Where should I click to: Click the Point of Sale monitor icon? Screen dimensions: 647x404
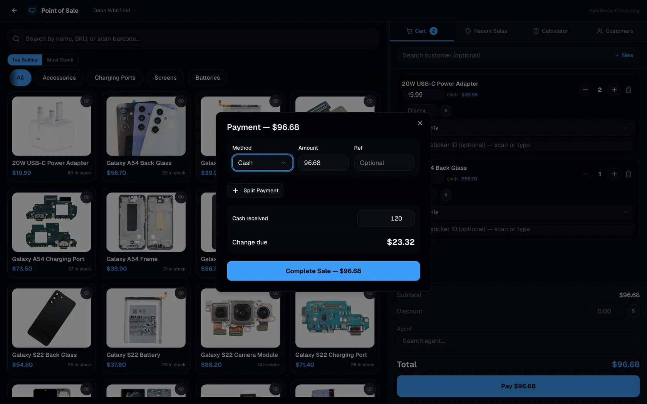pyautogui.click(x=32, y=10)
